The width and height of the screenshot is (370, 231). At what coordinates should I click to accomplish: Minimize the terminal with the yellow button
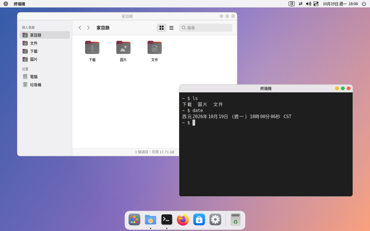(x=337, y=88)
